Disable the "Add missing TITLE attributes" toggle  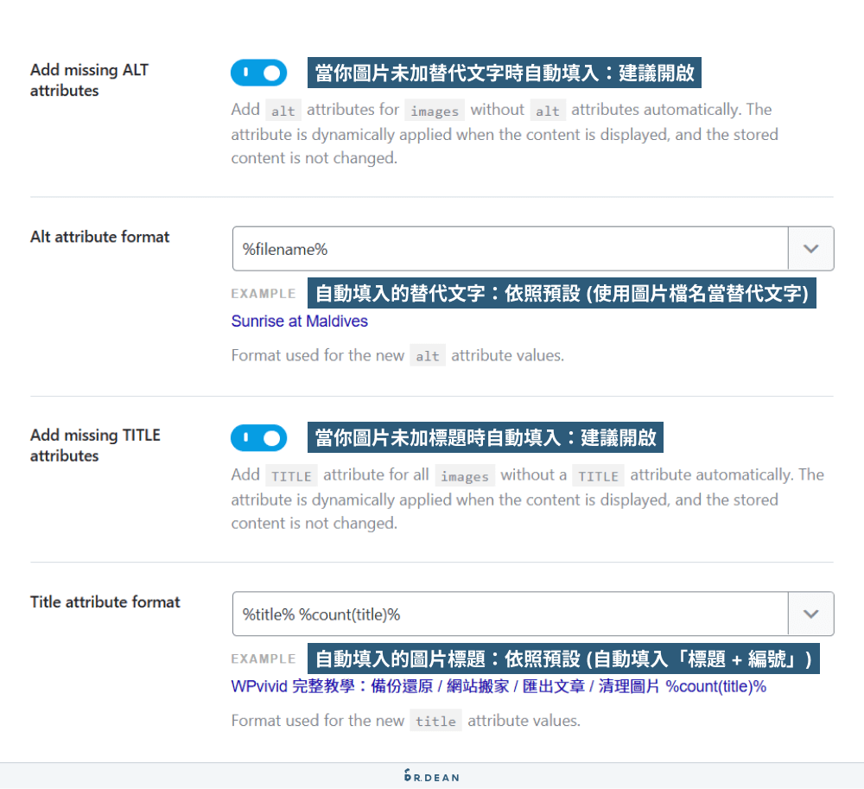(258, 438)
